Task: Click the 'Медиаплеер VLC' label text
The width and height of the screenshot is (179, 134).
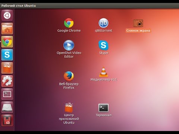Action: 104,79
